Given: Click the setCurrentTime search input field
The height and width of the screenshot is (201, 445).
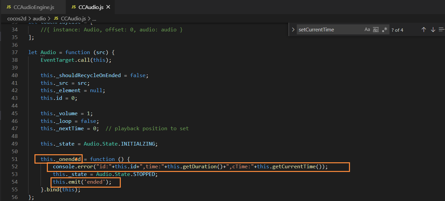Looking at the screenshot, I should tap(330, 30).
